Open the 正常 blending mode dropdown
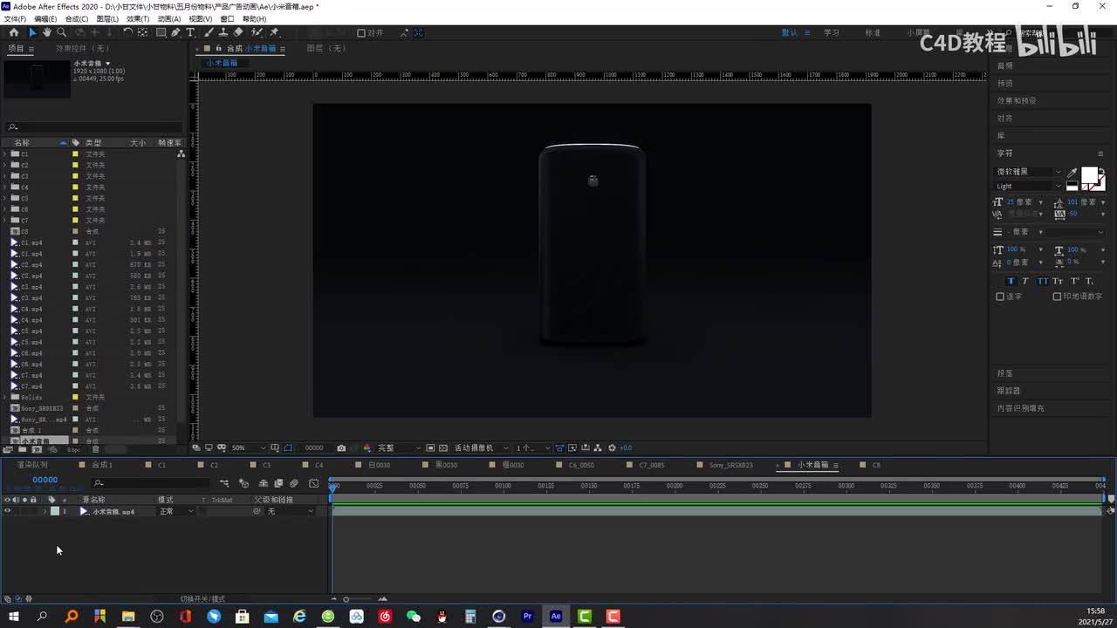 point(176,511)
